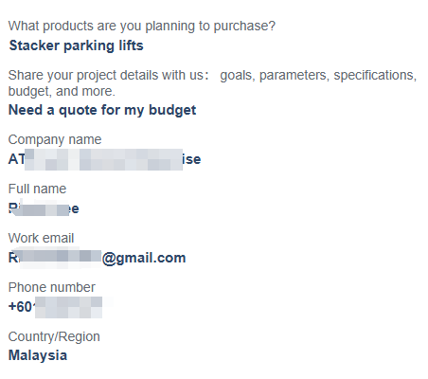This screenshot has width=428, height=379.
Task: Click the 'Full name' label
Action: (x=37, y=189)
